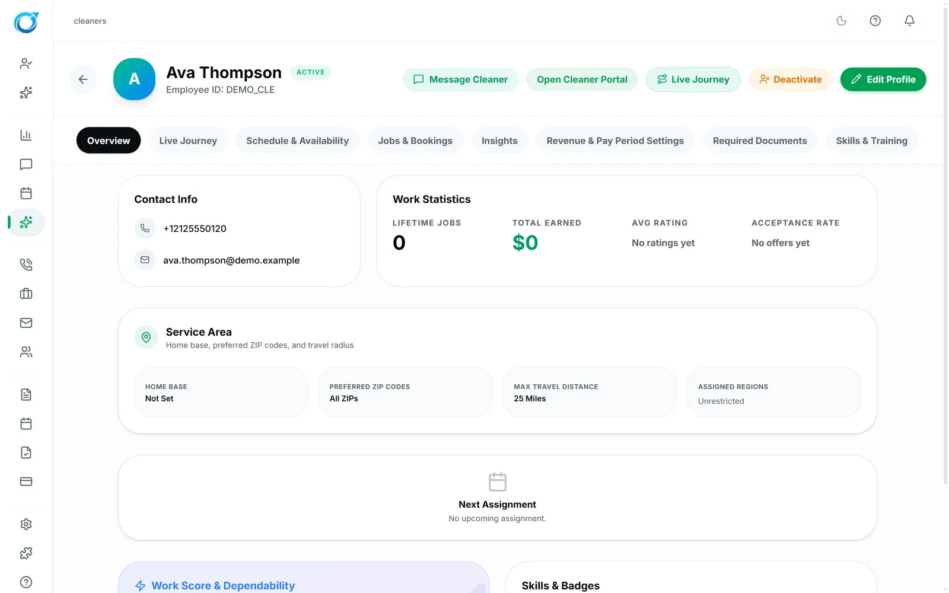Click the envelope icon in Contact Info
The width and height of the screenshot is (949, 593).
[x=145, y=260]
